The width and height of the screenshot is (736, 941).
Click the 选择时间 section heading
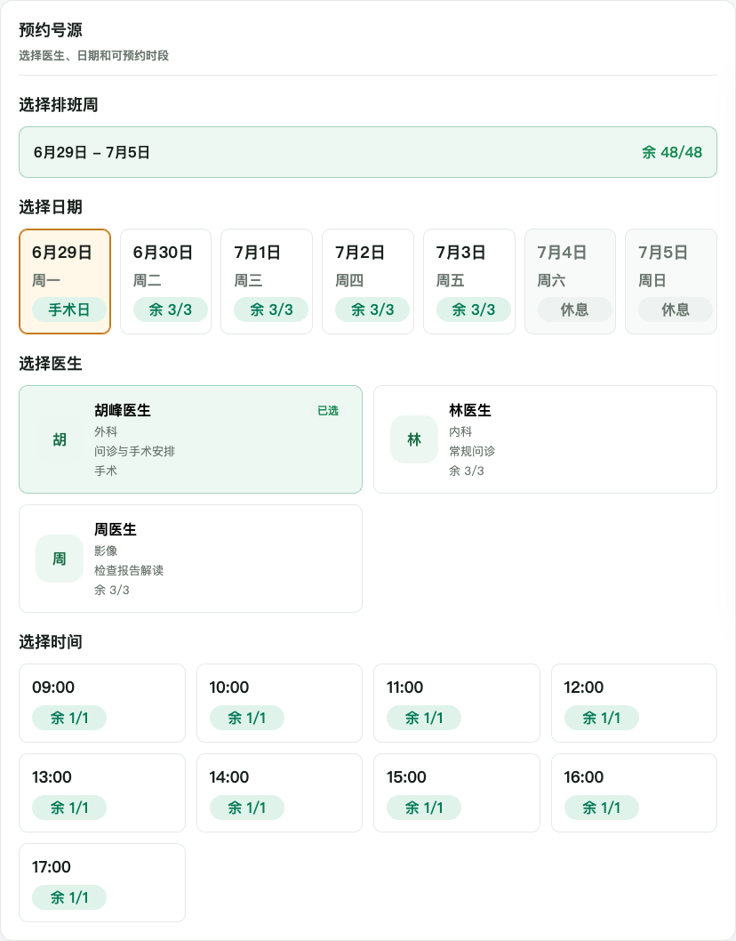[x=51, y=642]
